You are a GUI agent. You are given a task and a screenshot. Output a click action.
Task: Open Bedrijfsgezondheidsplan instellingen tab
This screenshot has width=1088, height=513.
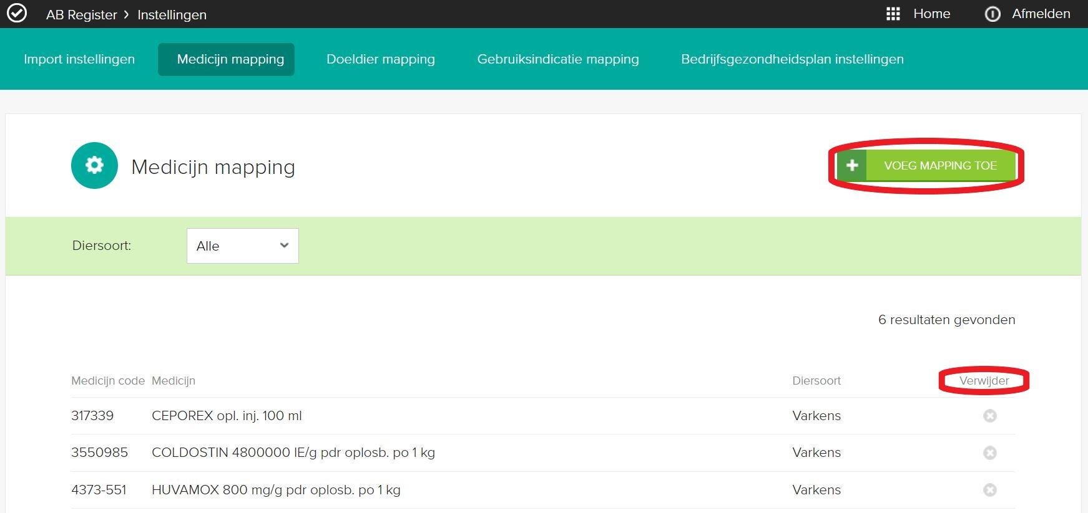(x=792, y=59)
